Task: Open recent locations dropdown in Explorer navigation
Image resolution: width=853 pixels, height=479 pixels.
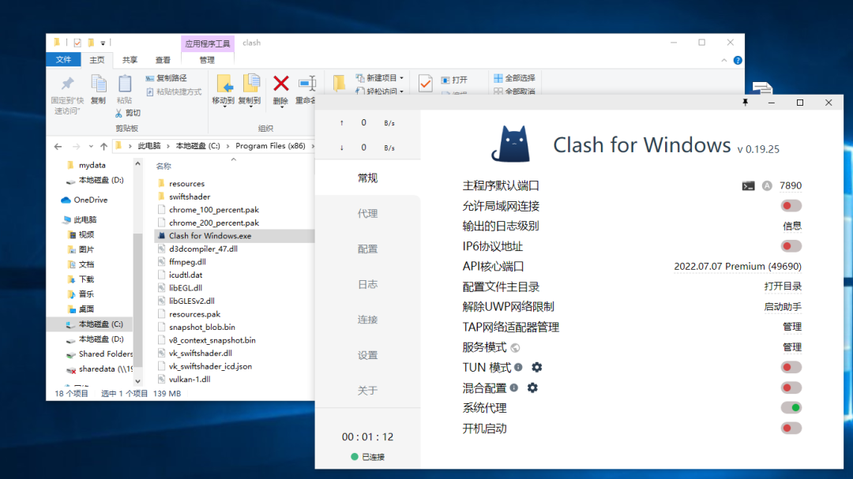Action: click(91, 146)
